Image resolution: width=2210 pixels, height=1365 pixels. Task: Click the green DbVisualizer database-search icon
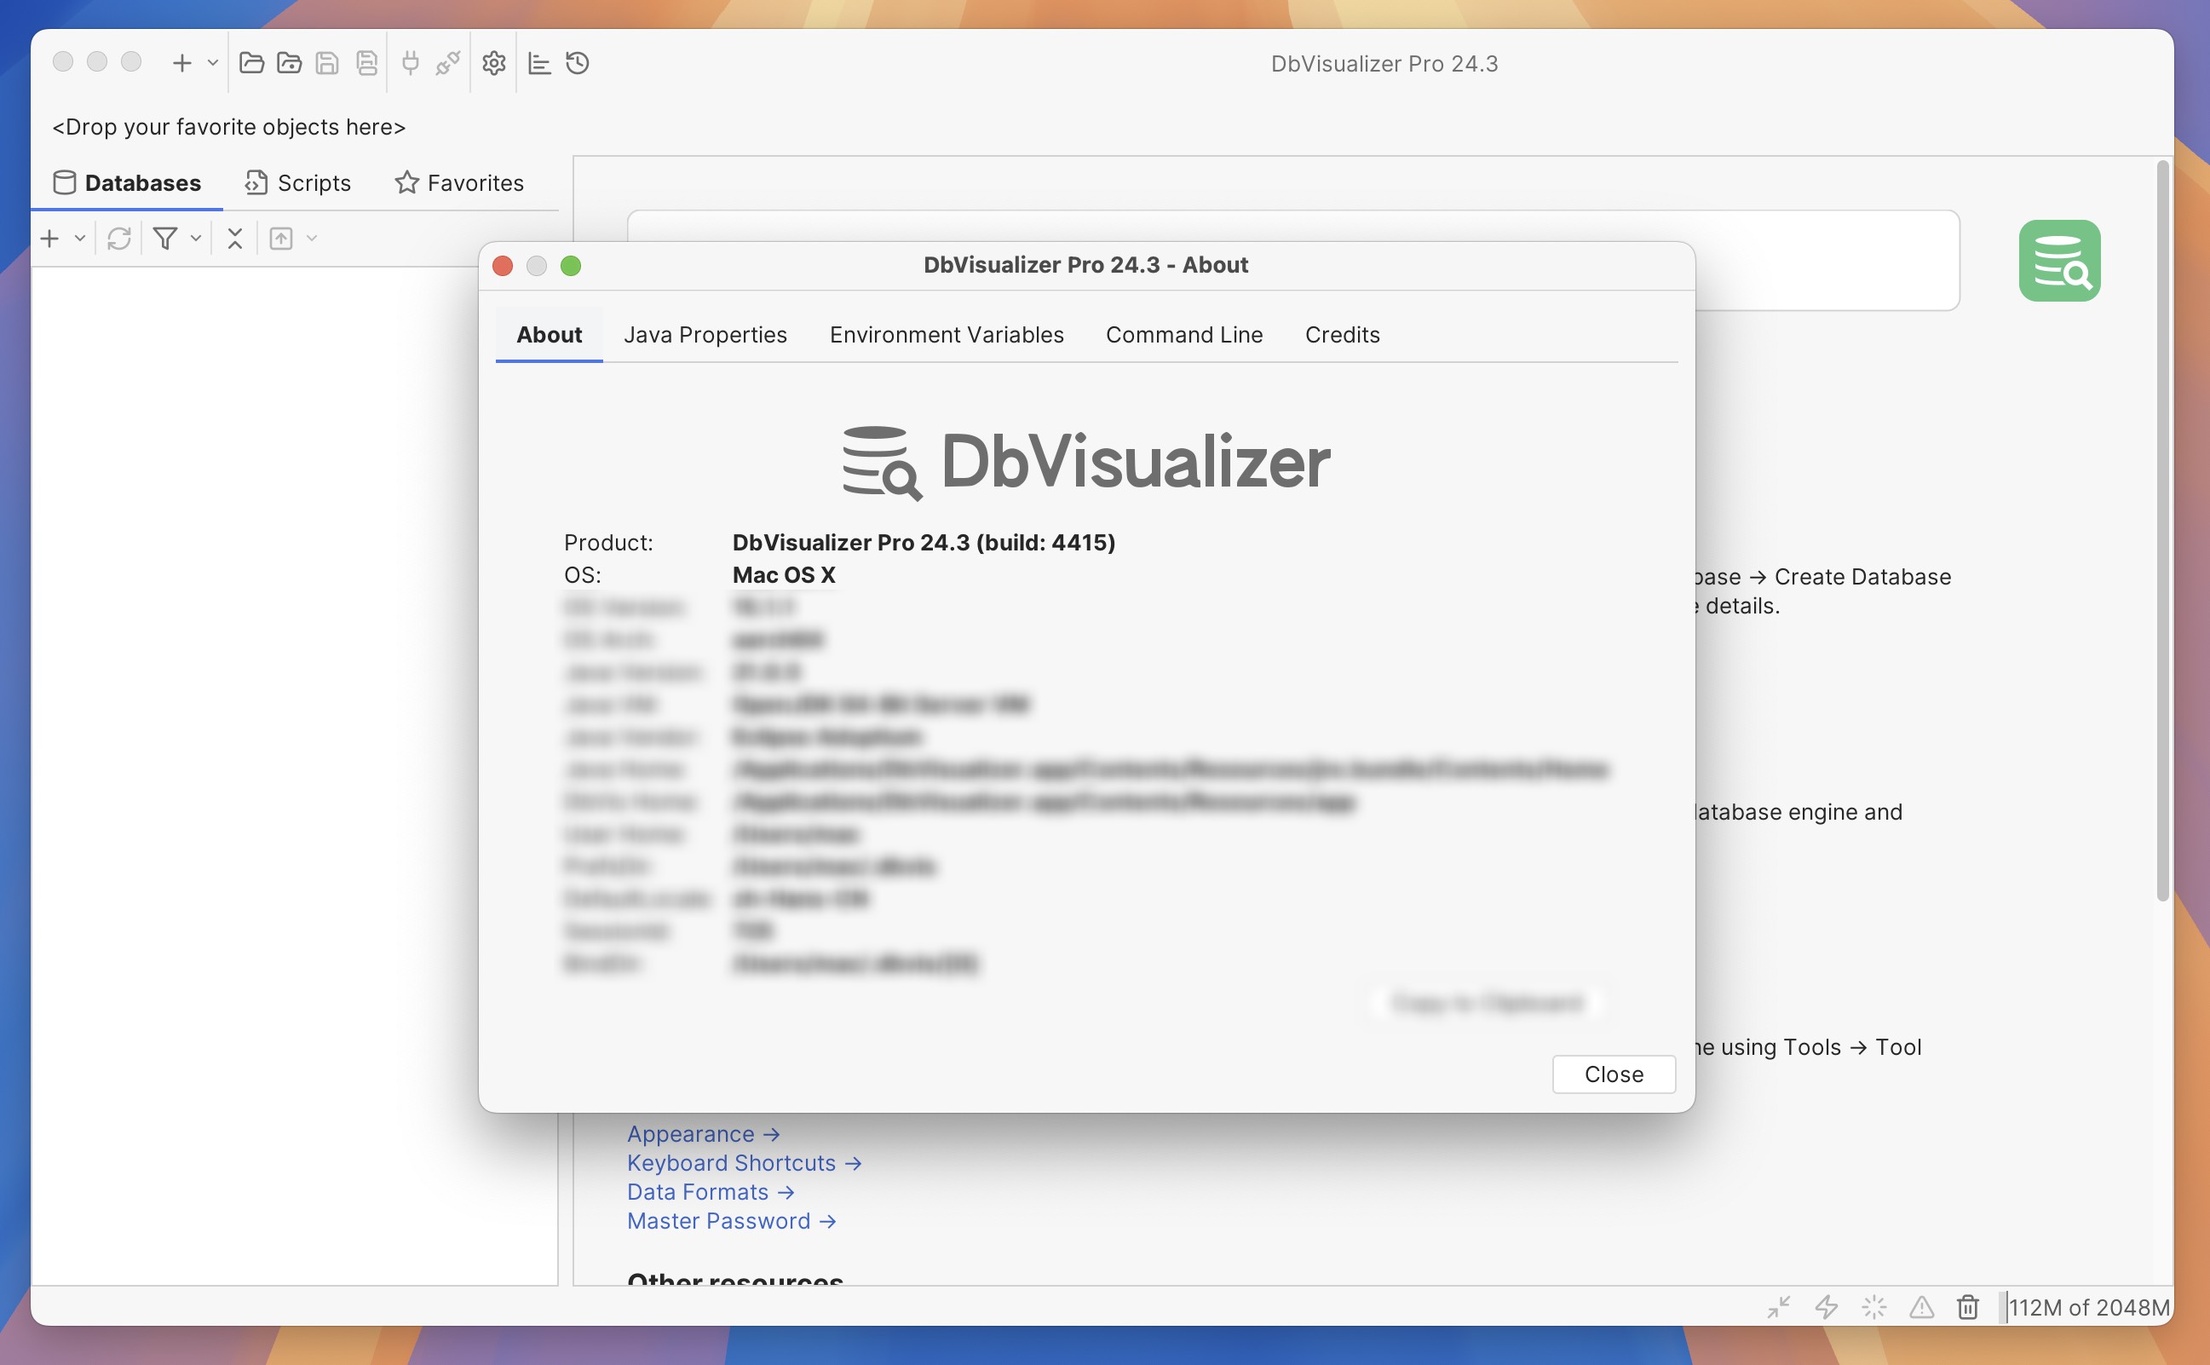(x=2059, y=261)
